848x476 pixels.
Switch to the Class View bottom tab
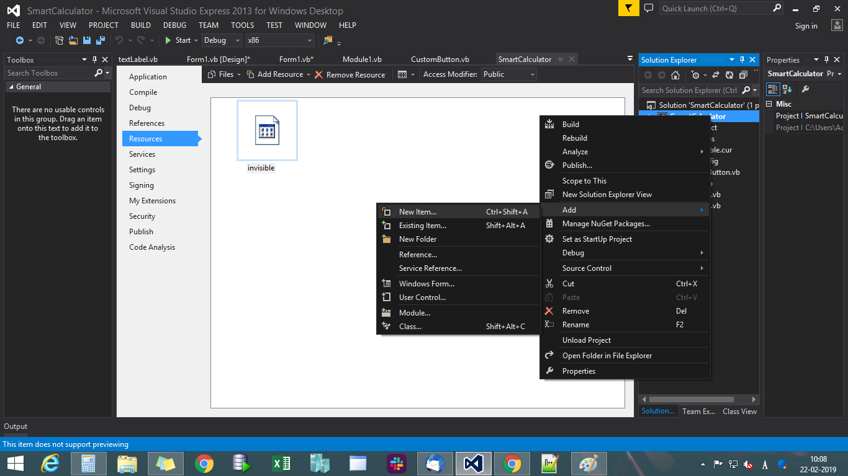tap(739, 412)
